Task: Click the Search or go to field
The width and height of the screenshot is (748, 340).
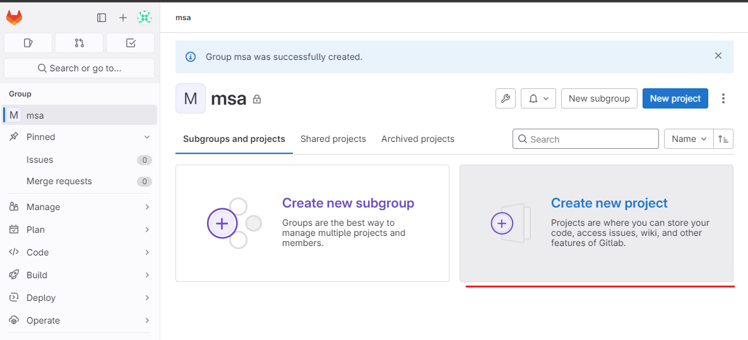Action: pyautogui.click(x=79, y=68)
